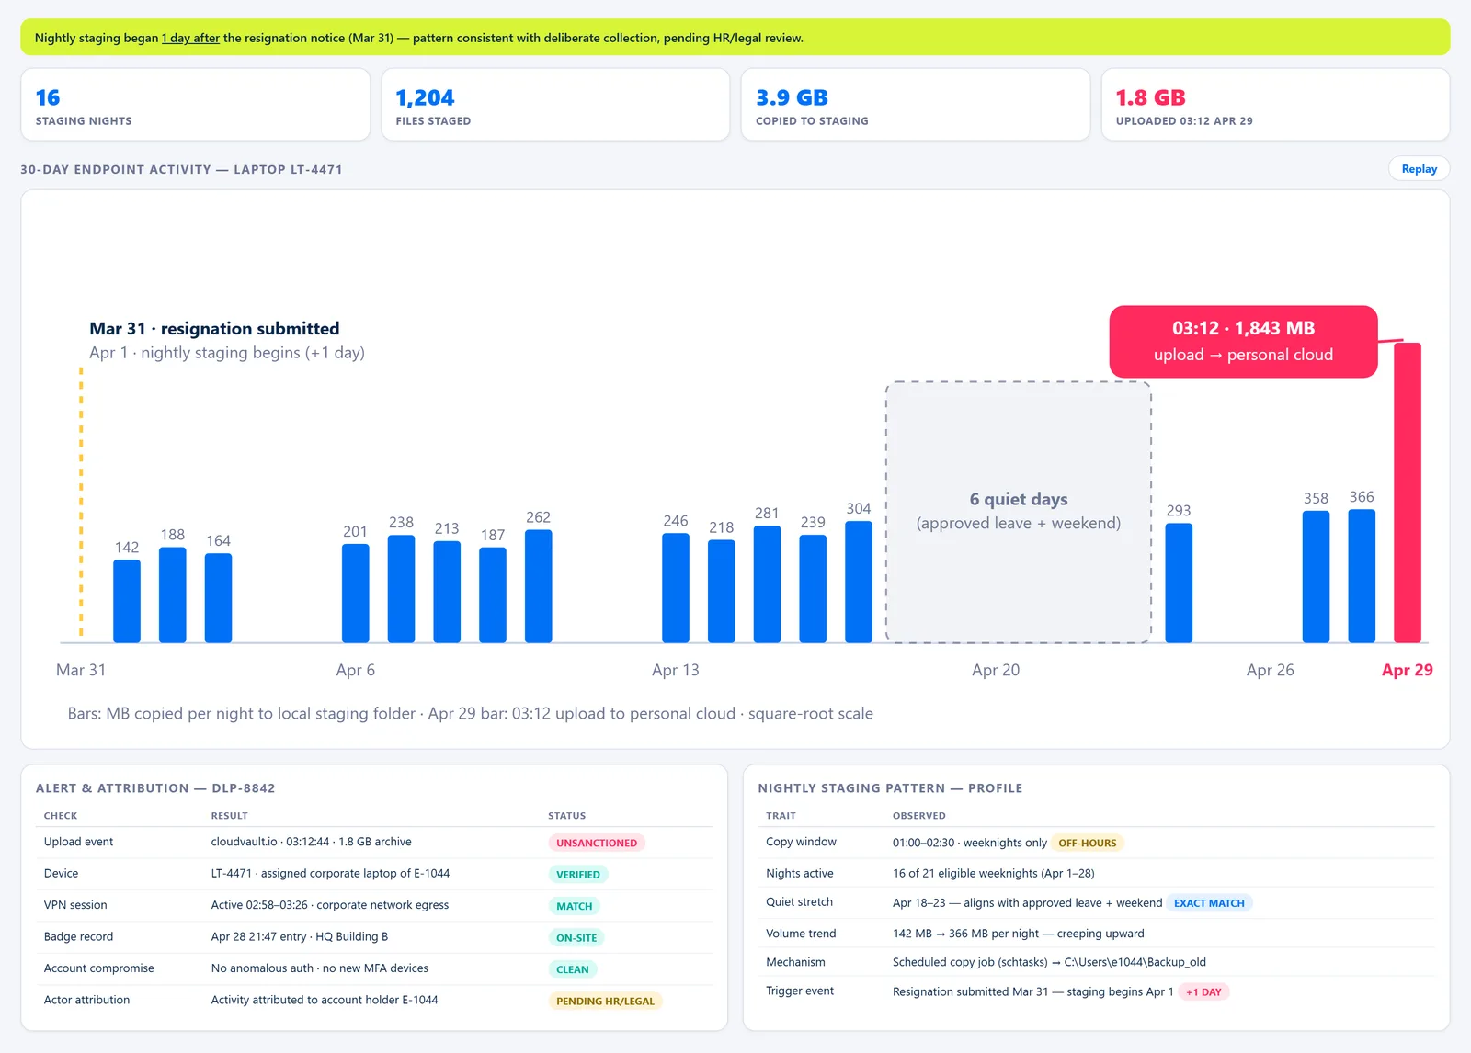Image resolution: width=1471 pixels, height=1053 pixels.
Task: Click the VPN session row label
Action: click(75, 905)
